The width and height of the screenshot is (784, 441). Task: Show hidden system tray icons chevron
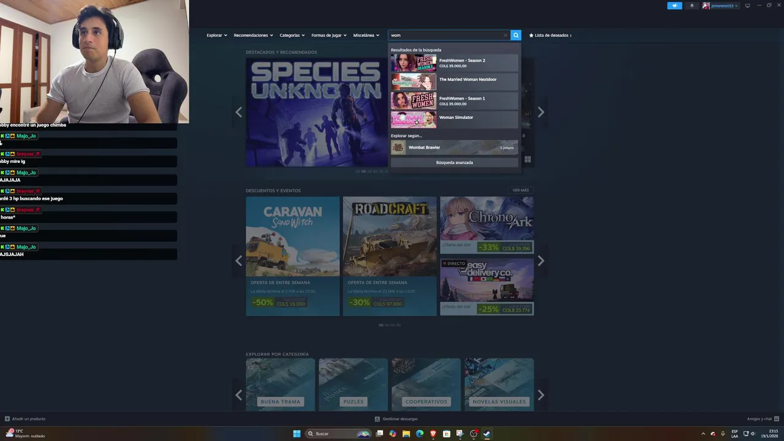coord(703,434)
